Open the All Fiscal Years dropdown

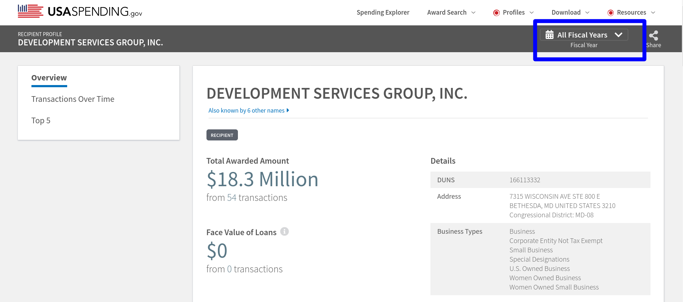(584, 35)
